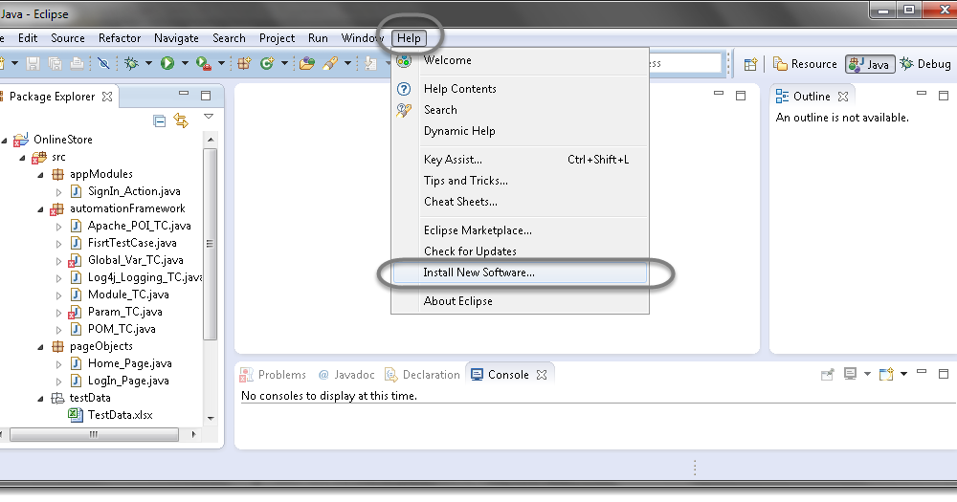The height and width of the screenshot is (502, 957).
Task: Collapse the OnlineStore project node
Action: pos(5,141)
